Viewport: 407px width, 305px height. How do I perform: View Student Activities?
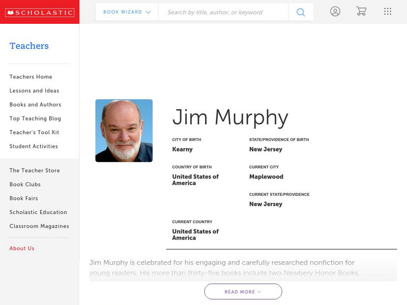[33, 146]
